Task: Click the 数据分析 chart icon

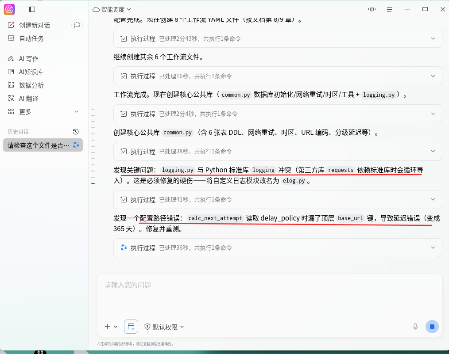Action: [11, 85]
